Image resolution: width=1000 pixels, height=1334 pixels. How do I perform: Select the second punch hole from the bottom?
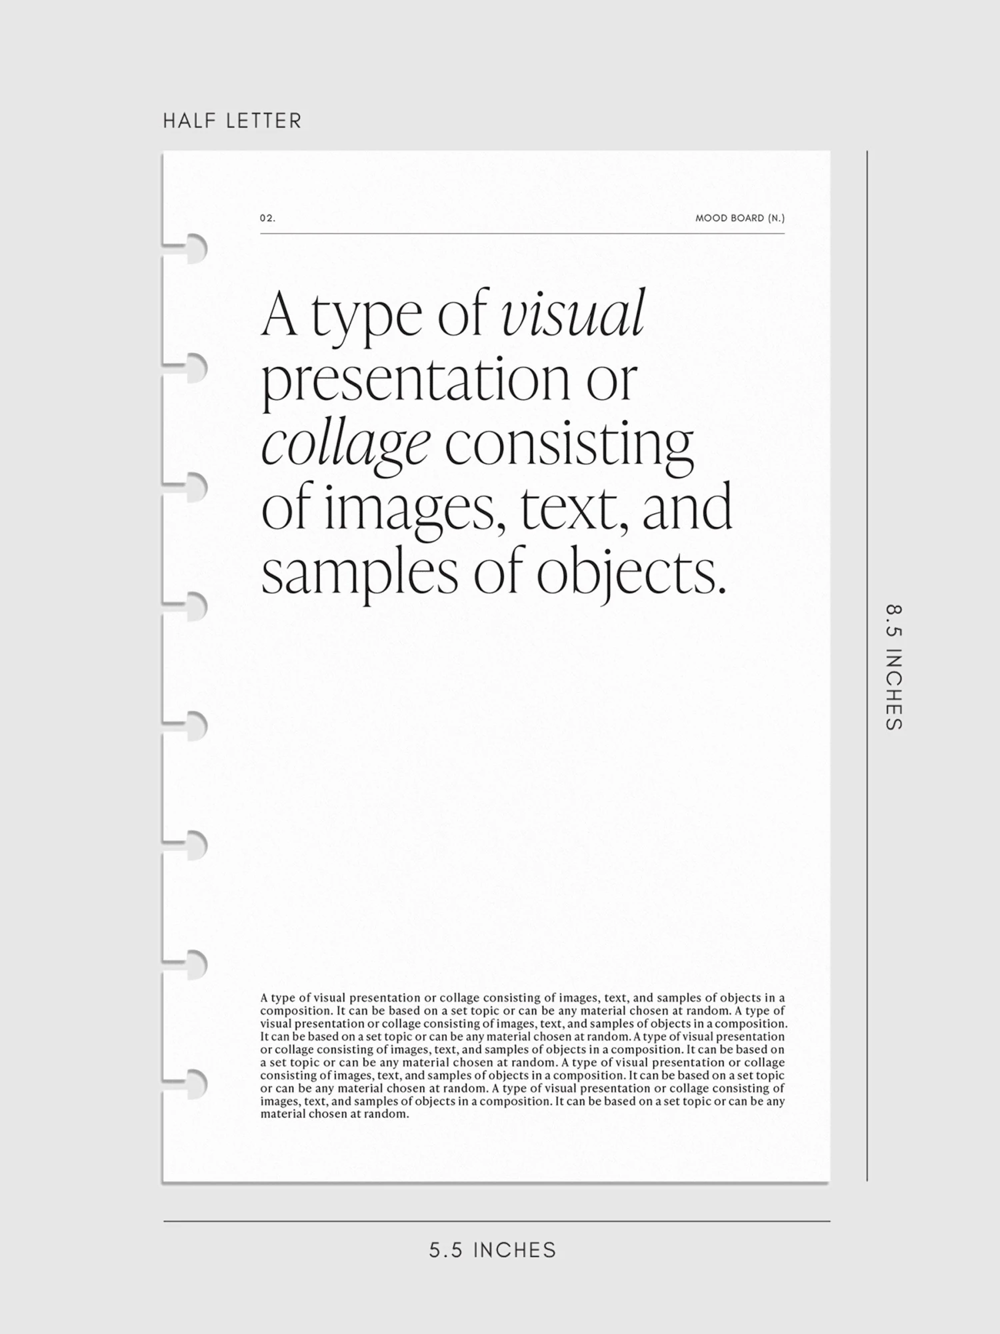click(193, 964)
